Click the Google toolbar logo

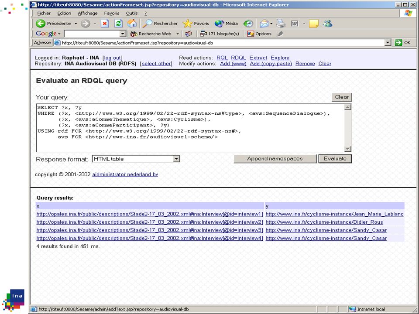[x=46, y=34]
